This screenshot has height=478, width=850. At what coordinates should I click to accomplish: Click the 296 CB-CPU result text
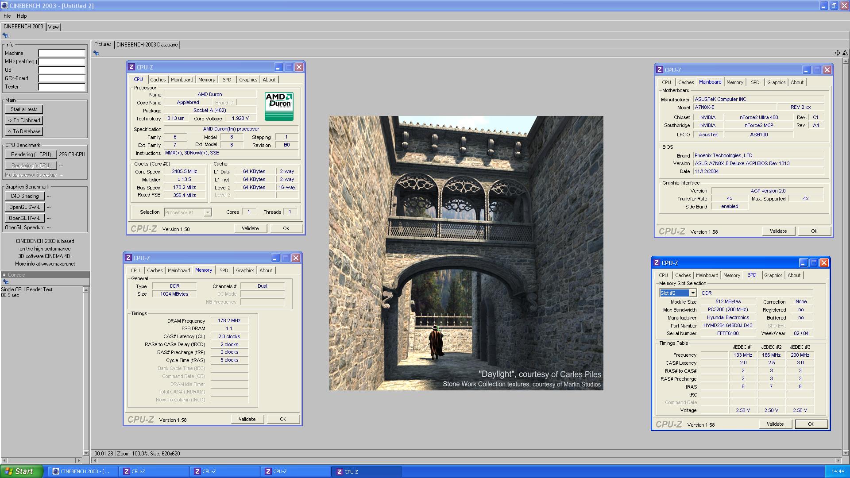(72, 154)
